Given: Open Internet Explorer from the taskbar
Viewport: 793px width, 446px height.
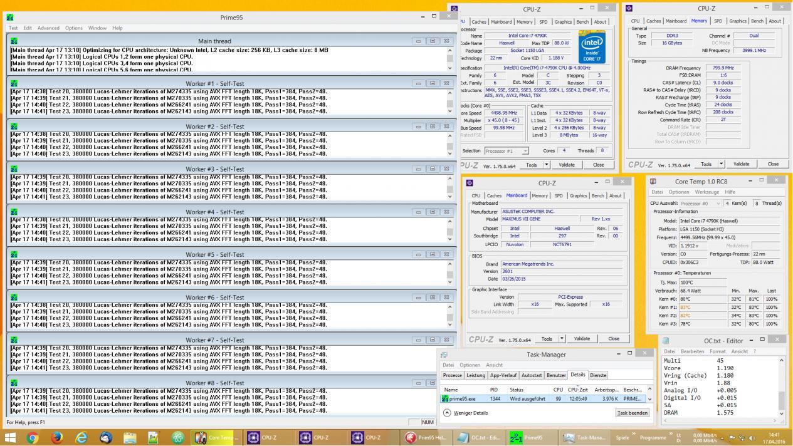Looking at the screenshot, I should coord(81,437).
